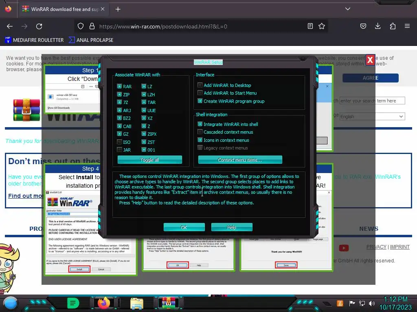The image size is (417, 312).
Task: Open the PRIVACY footer link
Action: coord(376,247)
